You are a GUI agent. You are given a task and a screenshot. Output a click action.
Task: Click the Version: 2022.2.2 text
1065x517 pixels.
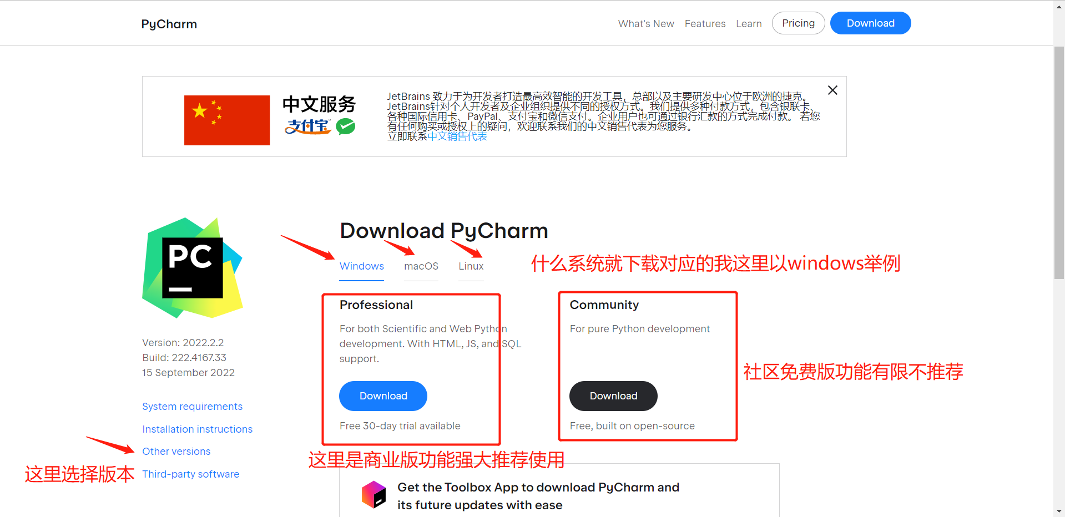pyautogui.click(x=183, y=343)
